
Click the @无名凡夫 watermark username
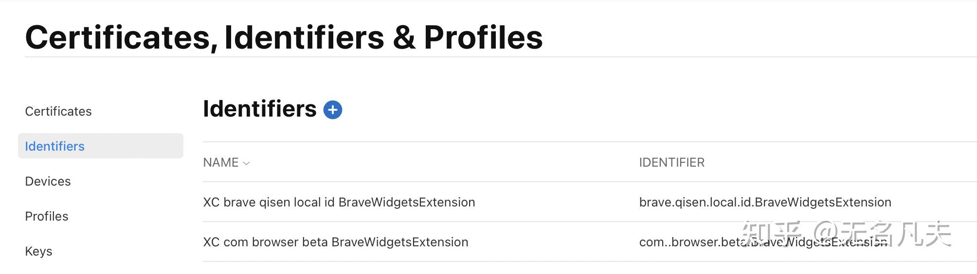click(882, 234)
